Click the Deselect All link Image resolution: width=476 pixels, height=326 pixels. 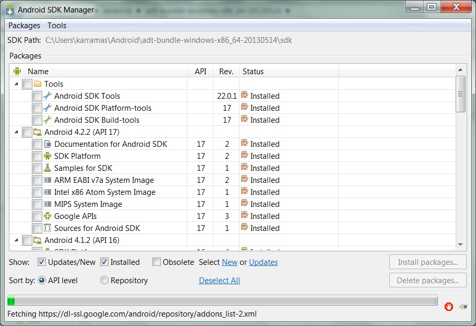[x=220, y=281]
